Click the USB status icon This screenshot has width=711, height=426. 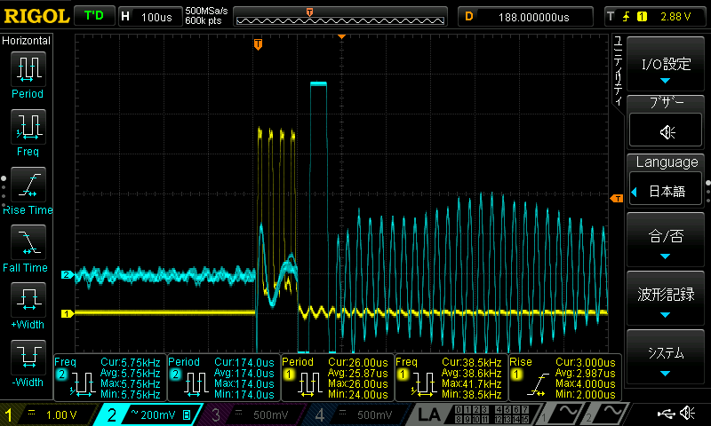click(x=667, y=414)
